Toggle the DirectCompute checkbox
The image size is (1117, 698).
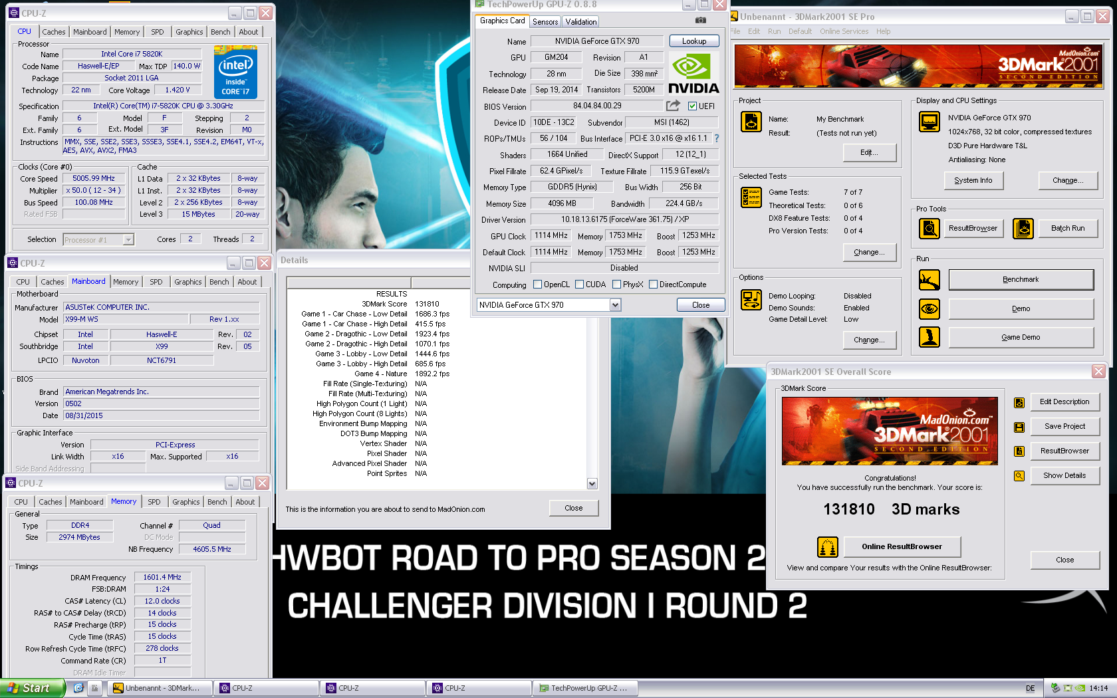(x=653, y=285)
